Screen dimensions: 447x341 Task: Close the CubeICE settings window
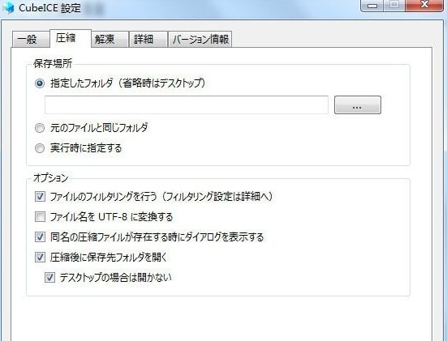tap(424, 5)
